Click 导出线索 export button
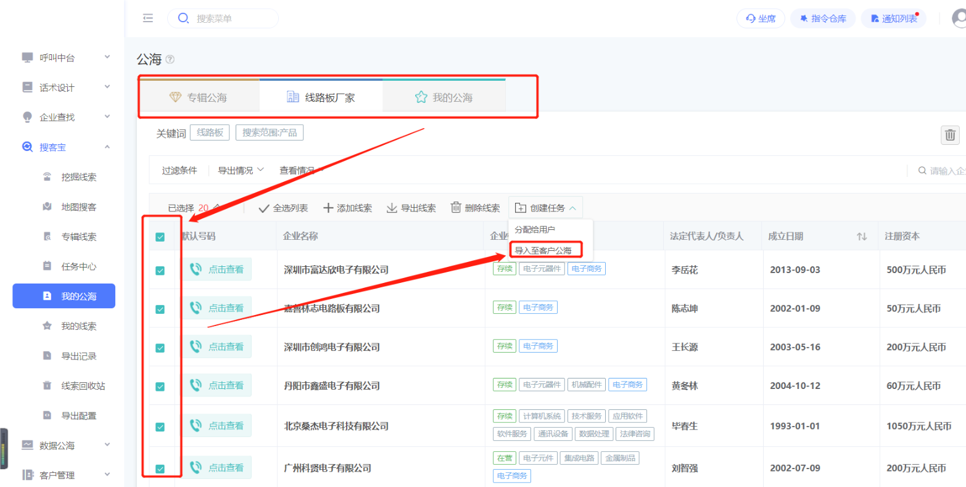Screen dimensions: 966x487 [411, 208]
